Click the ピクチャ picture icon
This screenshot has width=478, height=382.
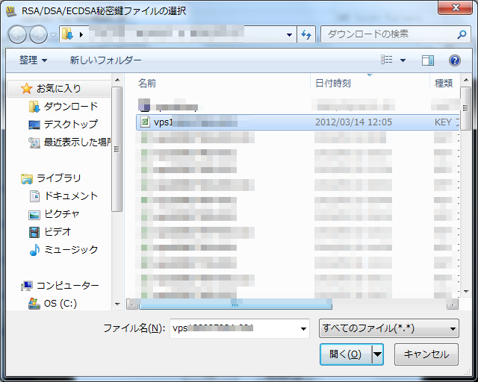coord(34,215)
